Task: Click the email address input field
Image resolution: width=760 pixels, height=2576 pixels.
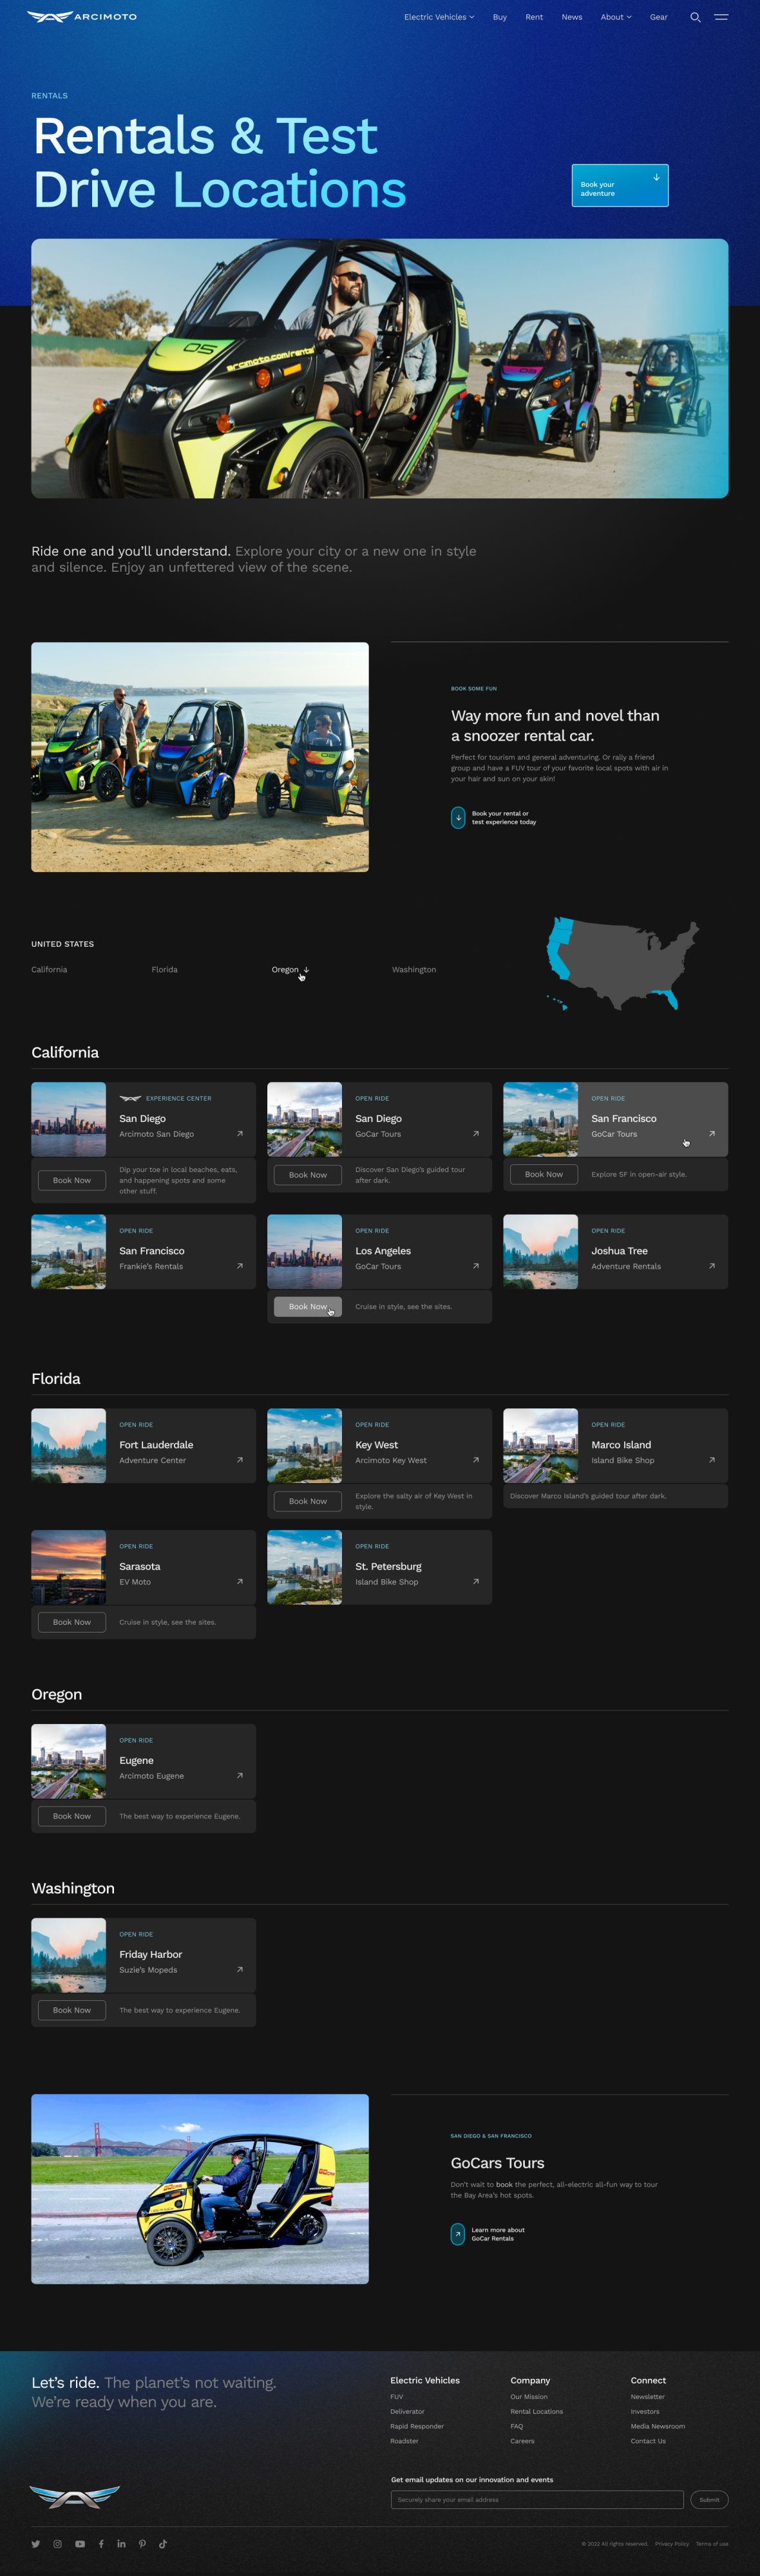Action: pyautogui.click(x=536, y=2499)
